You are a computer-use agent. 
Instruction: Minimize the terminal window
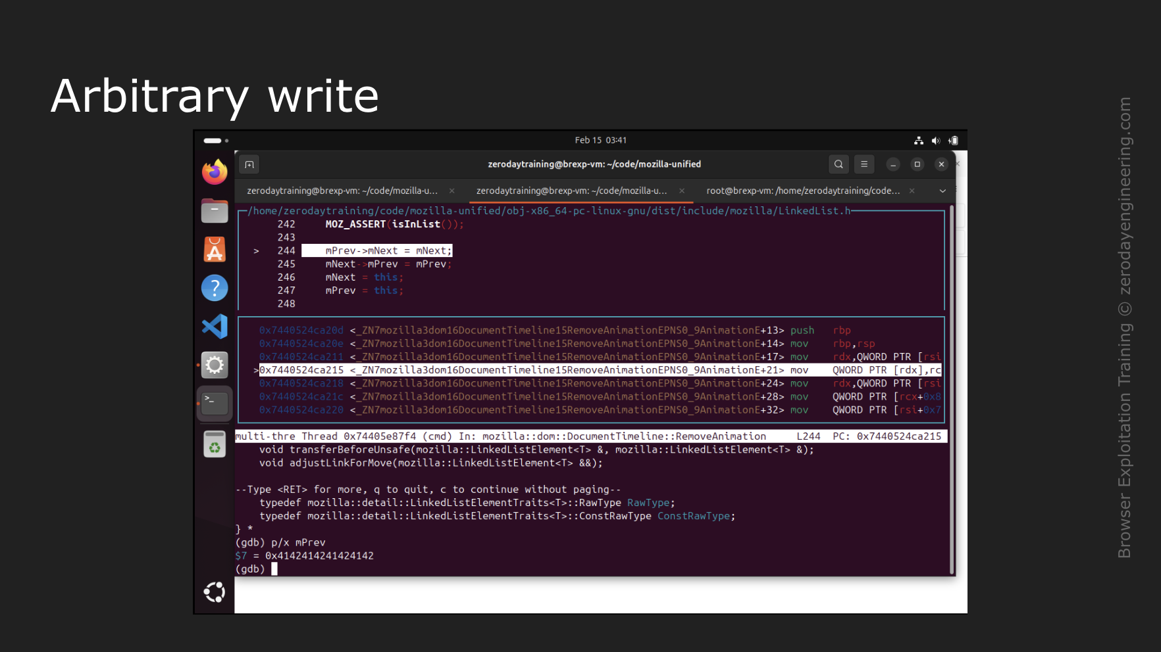893,164
